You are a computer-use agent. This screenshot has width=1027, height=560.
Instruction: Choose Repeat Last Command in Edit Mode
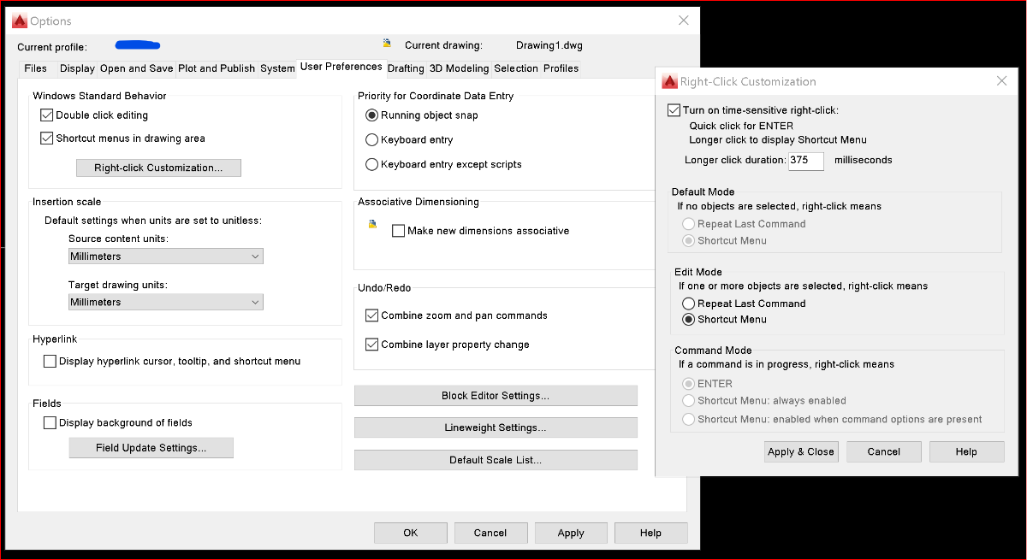(x=688, y=304)
